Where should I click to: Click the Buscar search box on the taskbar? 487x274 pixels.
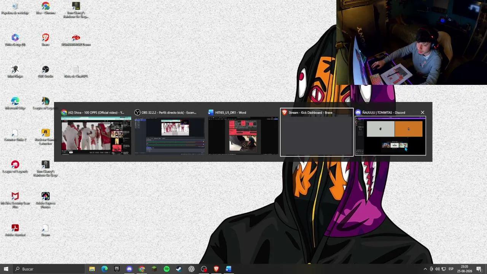(48, 269)
